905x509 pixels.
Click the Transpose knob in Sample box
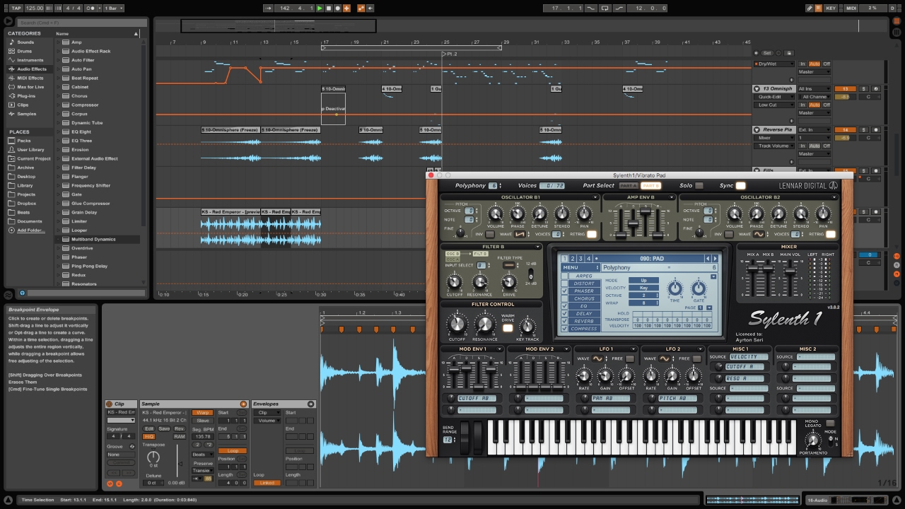[153, 458]
